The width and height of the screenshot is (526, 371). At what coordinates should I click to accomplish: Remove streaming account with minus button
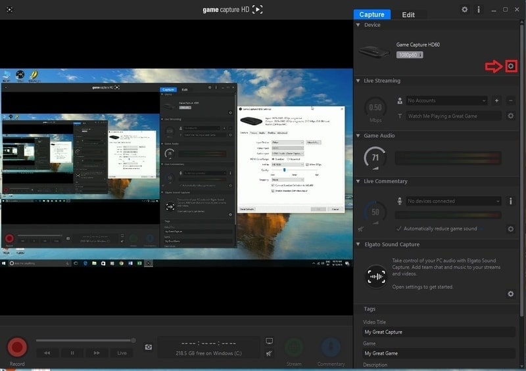click(x=511, y=100)
